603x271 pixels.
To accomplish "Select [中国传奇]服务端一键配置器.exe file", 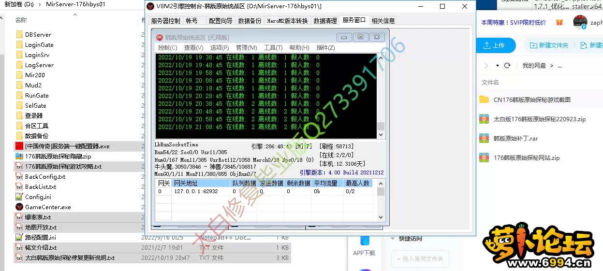I will pos(67,146).
